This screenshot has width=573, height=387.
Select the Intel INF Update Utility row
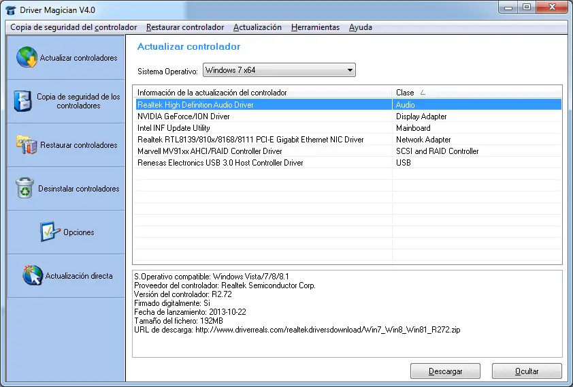point(348,128)
